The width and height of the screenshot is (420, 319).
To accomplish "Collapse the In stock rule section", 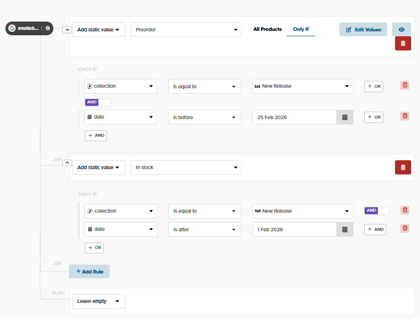I will (67, 163).
